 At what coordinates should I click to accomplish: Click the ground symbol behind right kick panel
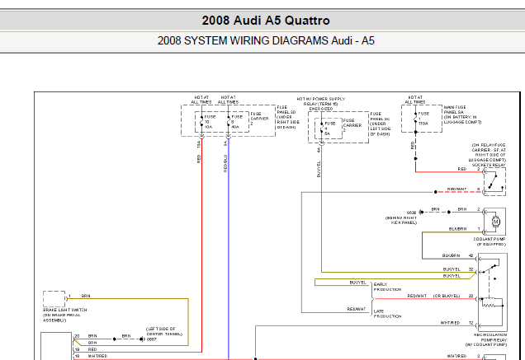pyautogui.click(x=422, y=213)
